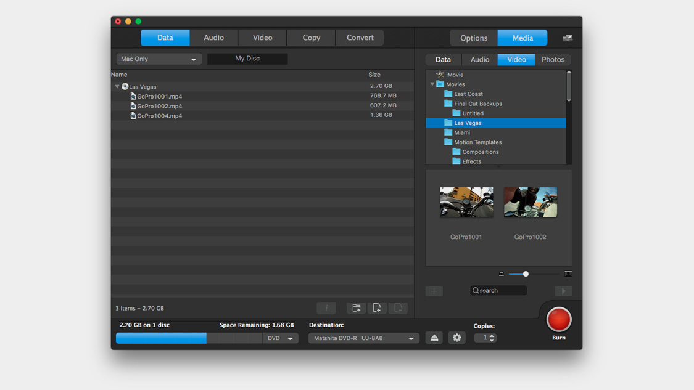Collapse the Movies folder in the browser
The image size is (694, 390).
pyautogui.click(x=432, y=84)
